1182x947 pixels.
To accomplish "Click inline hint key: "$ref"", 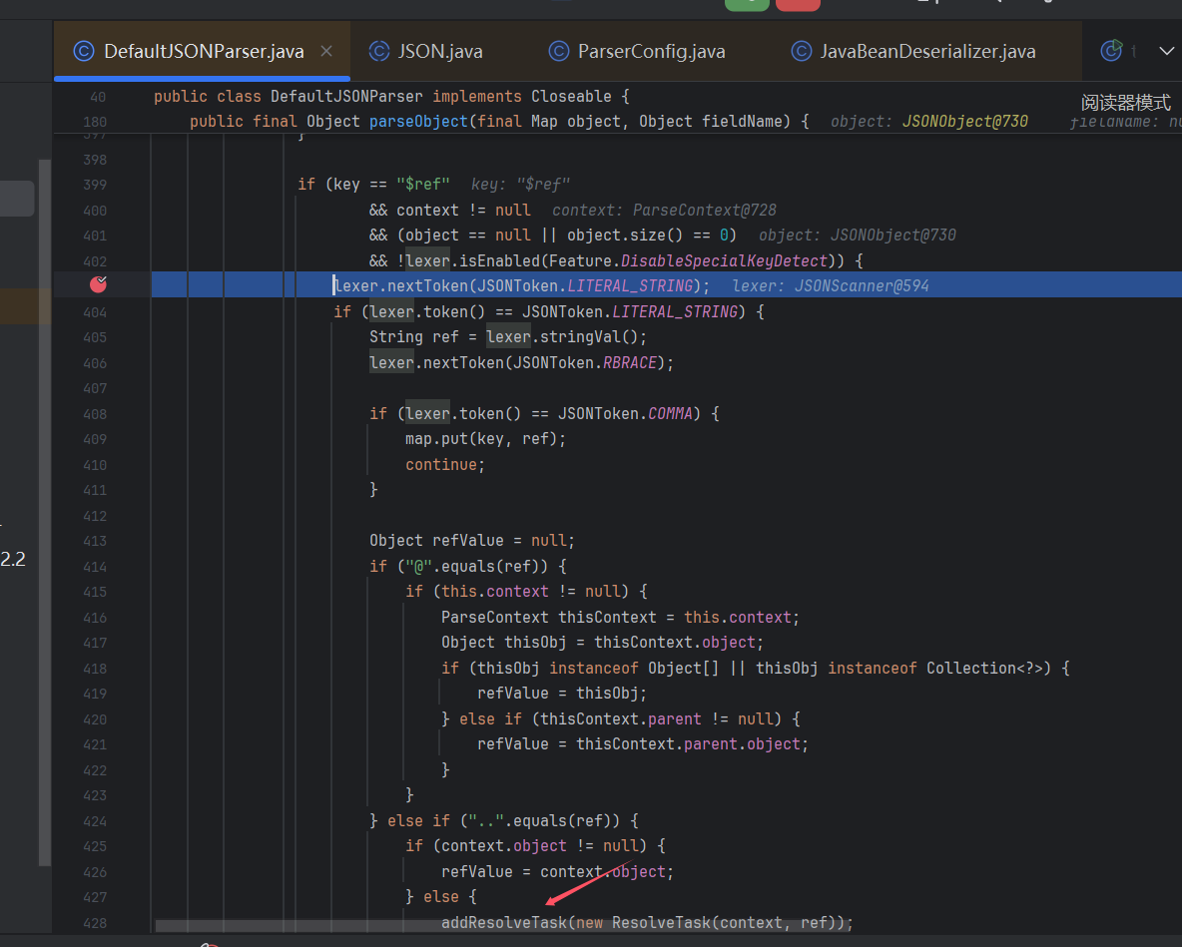I will tap(520, 184).
